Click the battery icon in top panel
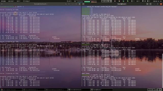Screen dimensions: 163x91 click(148, 1)
